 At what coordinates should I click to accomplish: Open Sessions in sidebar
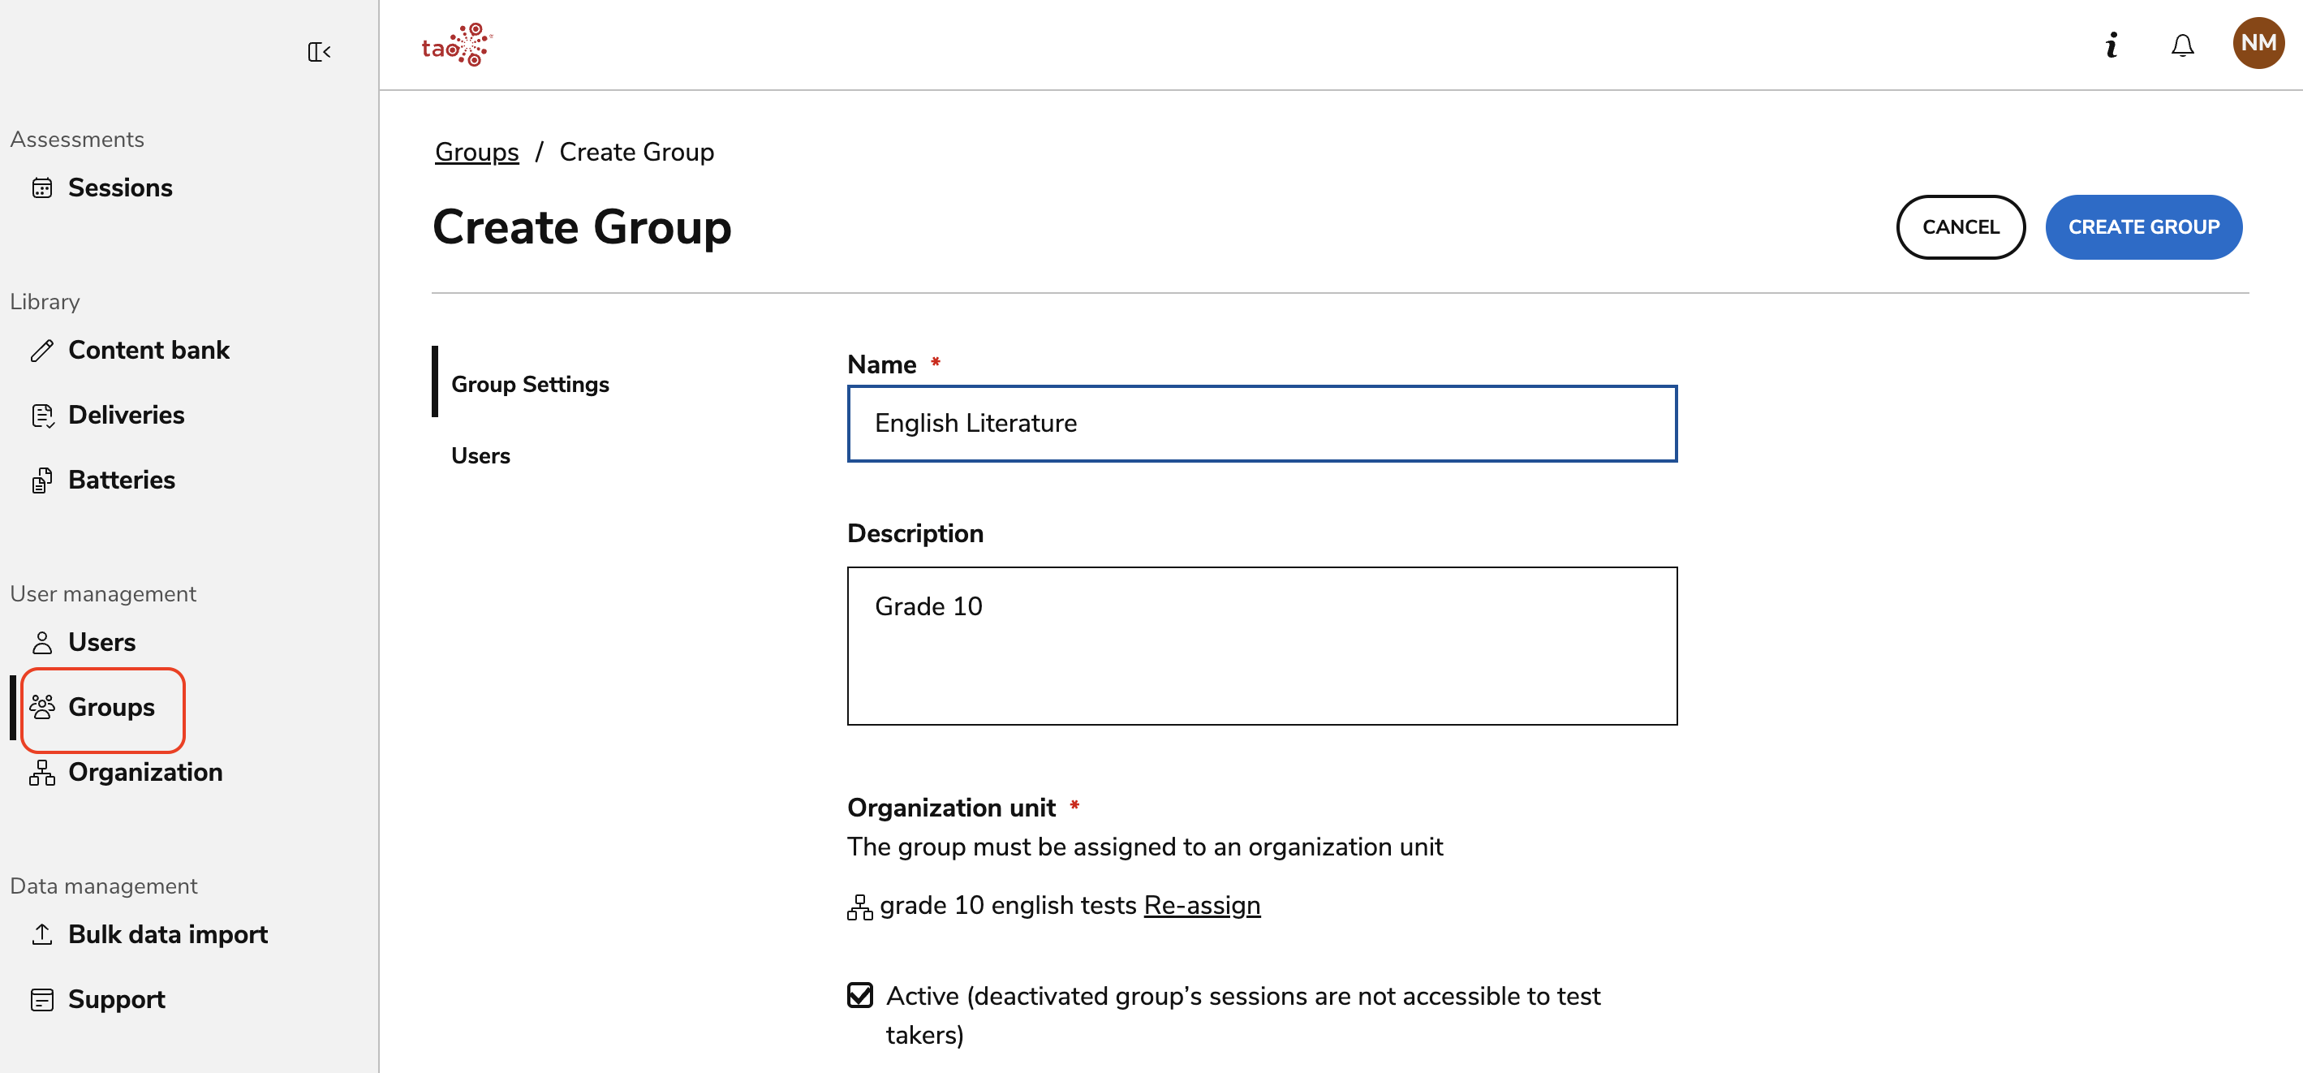click(120, 187)
